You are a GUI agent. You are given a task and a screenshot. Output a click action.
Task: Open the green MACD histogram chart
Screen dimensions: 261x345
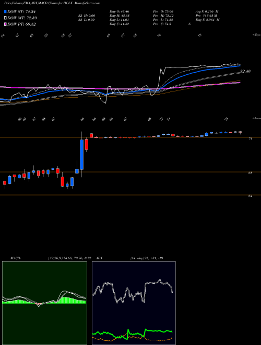pos(44,303)
